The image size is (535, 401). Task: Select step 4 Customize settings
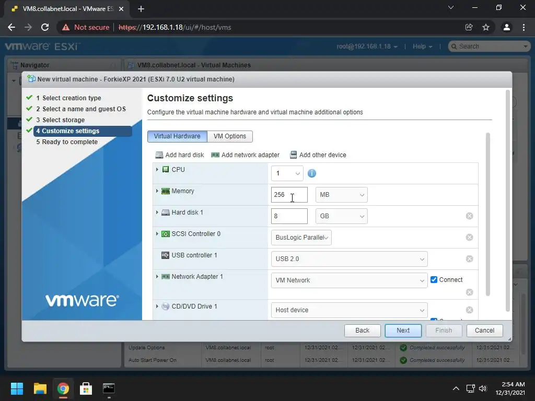pyautogui.click(x=83, y=131)
